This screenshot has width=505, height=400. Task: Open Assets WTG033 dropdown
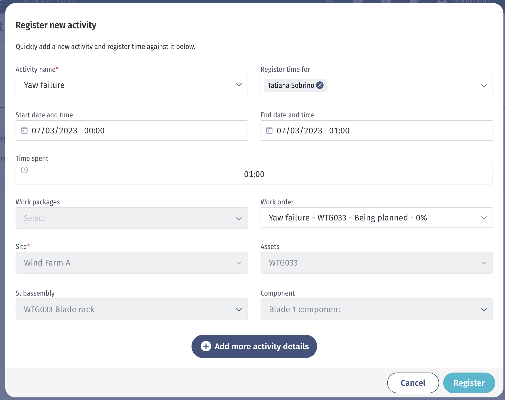(x=376, y=263)
